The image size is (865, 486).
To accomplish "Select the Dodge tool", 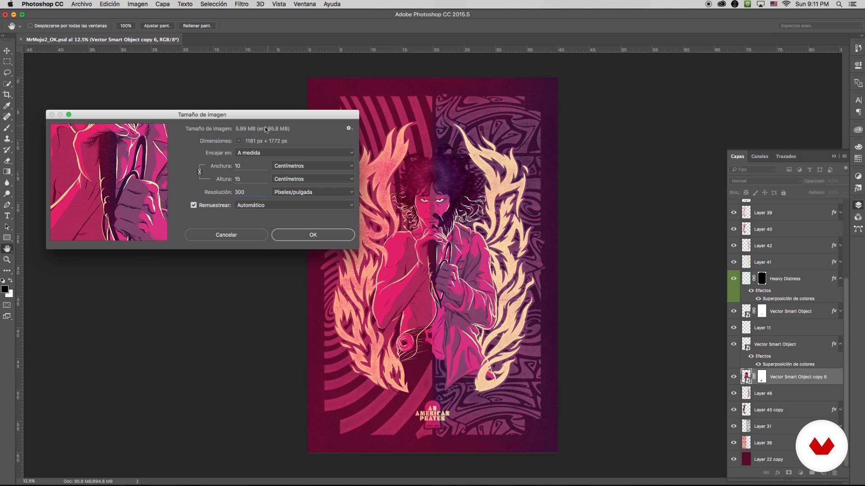I will [7, 193].
